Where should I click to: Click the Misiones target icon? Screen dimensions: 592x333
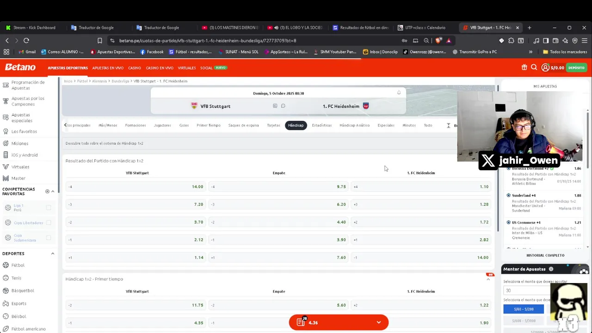click(6, 143)
